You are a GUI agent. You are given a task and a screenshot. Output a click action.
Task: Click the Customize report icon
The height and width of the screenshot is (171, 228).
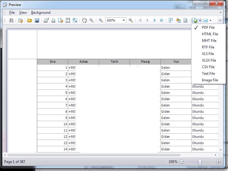pyautogui.click(x=20, y=20)
